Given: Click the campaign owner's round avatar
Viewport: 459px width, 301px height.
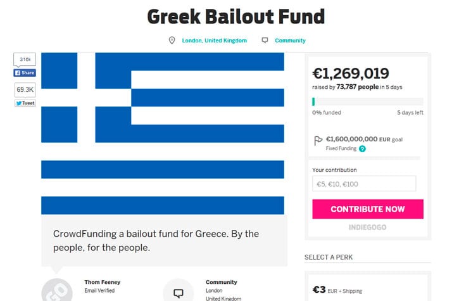Looking at the screenshot, I should pos(57,291).
